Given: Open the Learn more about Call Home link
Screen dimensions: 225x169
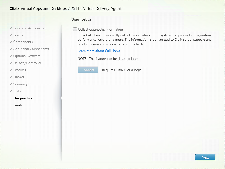Looking at the screenshot, I should [99, 51].
